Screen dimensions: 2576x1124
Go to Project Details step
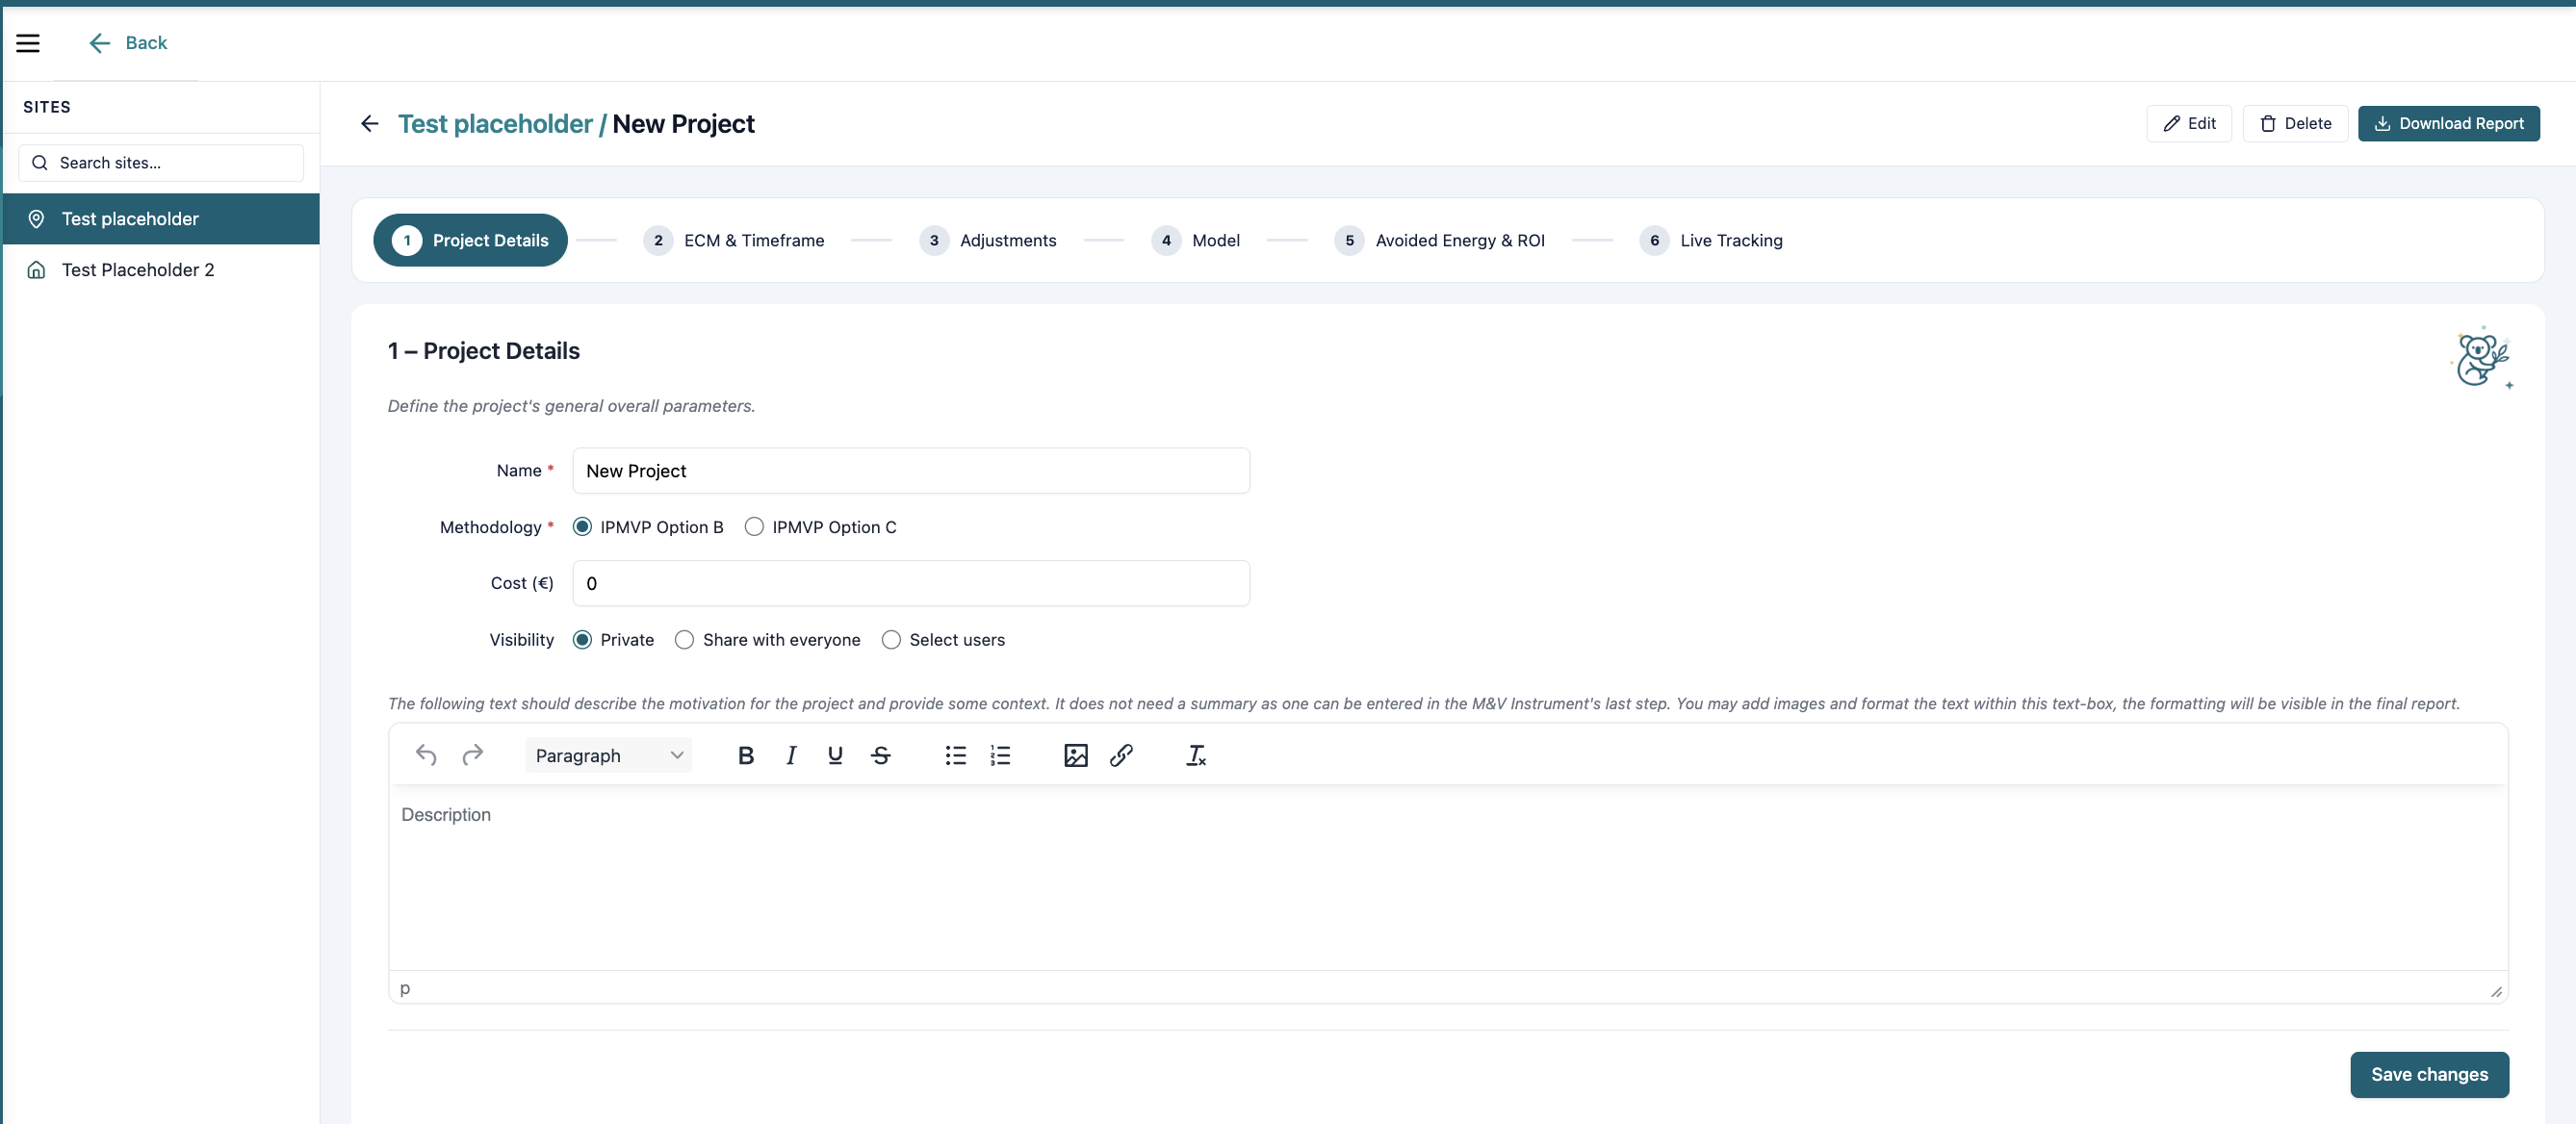point(470,240)
